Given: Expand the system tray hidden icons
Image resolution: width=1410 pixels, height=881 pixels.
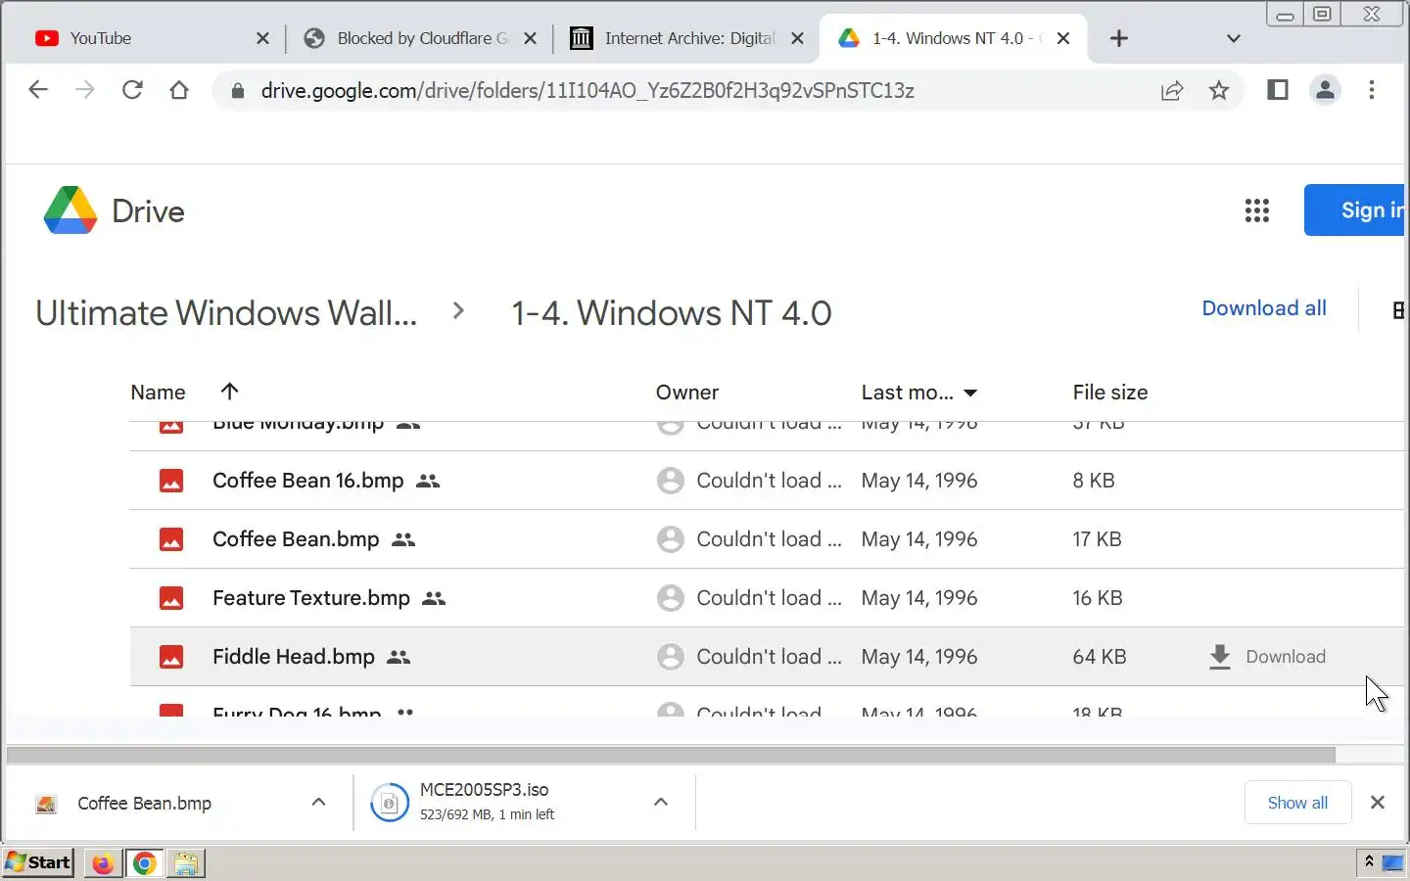Looking at the screenshot, I should click(1369, 861).
